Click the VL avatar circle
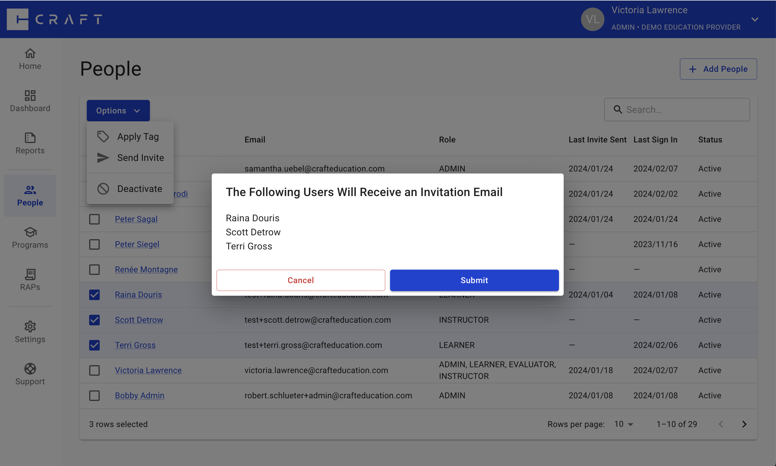This screenshot has width=776, height=466. pos(592,19)
